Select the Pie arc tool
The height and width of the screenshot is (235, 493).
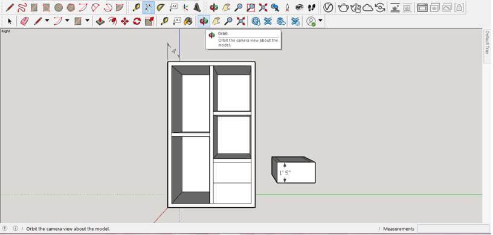coord(120,7)
